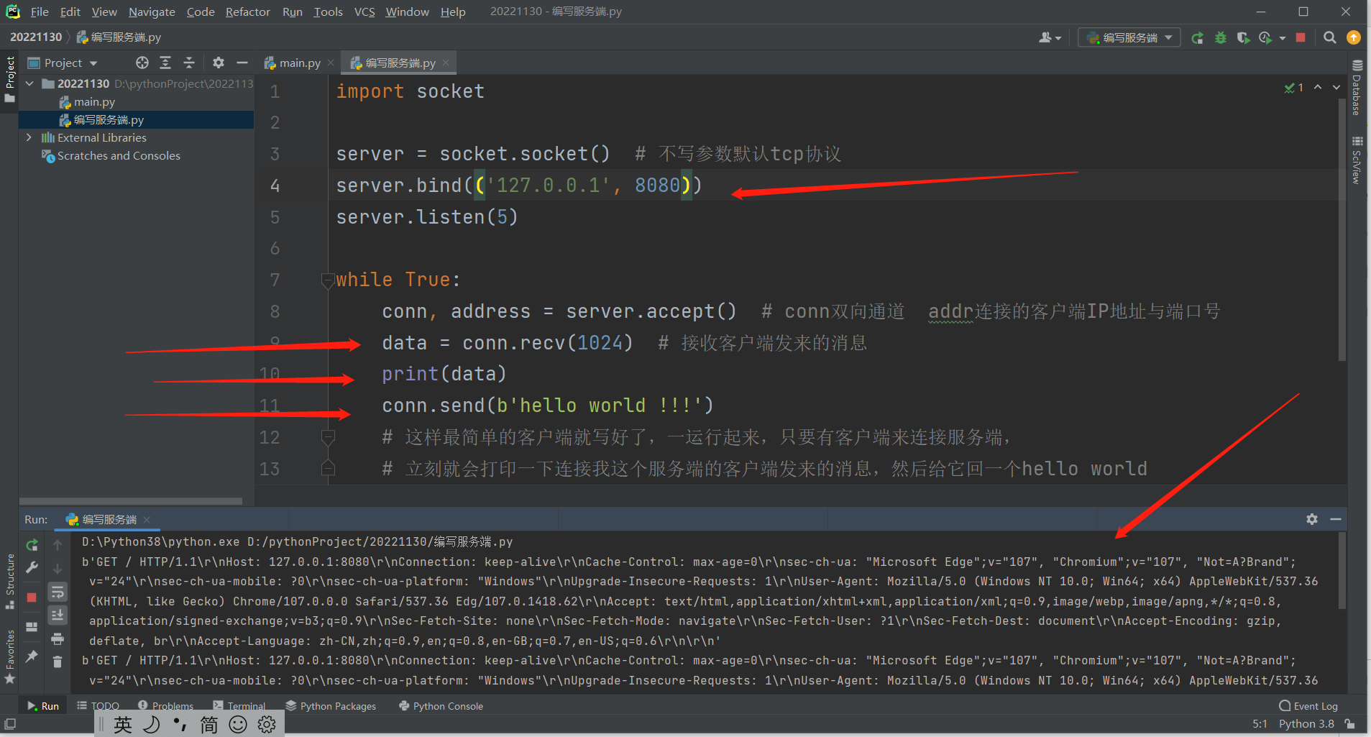1371x737 pixels.
Task: Collapse the 20221130 project folder
Action: coord(29,83)
